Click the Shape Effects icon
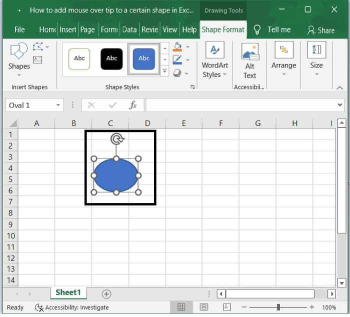Screen dimensions: 350x317 (x=177, y=73)
